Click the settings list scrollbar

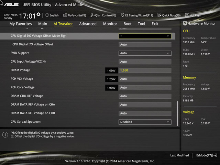coord(178,113)
